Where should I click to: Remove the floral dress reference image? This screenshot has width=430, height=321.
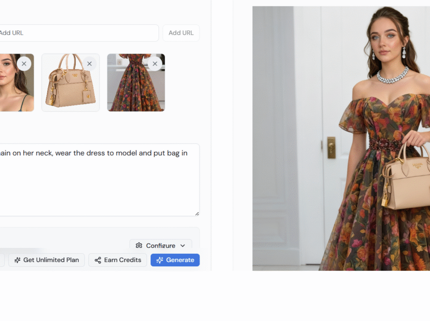coord(155,64)
